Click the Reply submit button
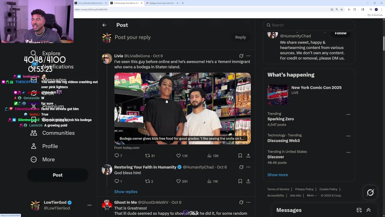Viewport: 385px width, 217px height. point(240,37)
